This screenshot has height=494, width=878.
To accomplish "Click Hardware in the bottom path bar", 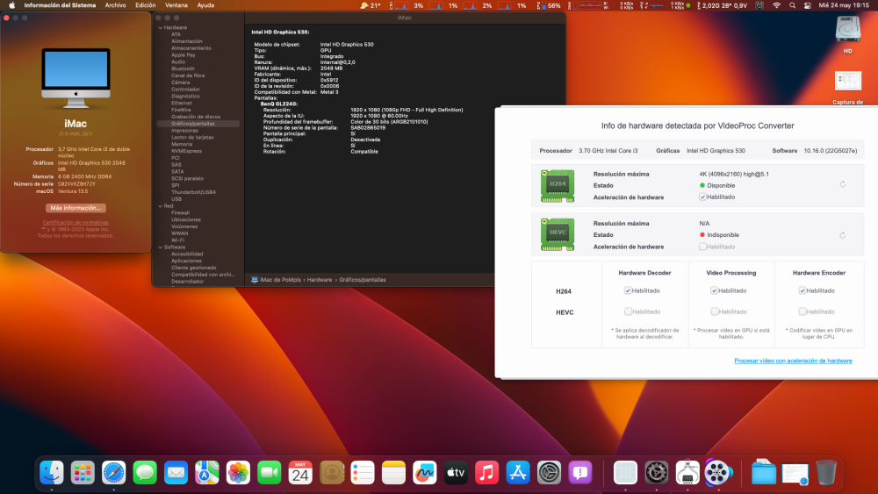I will pos(320,280).
